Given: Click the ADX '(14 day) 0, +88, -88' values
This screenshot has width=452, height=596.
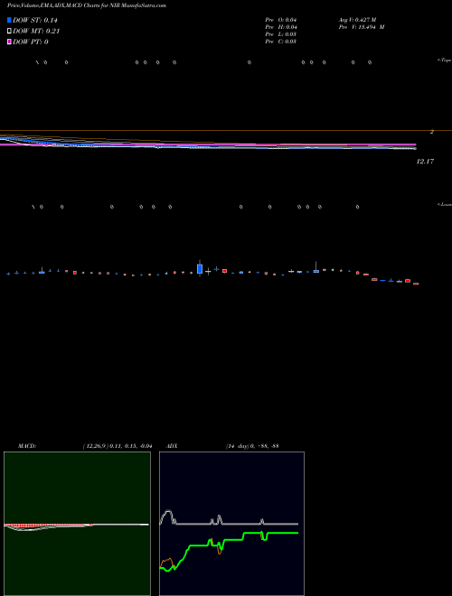Looking at the screenshot, I should pos(252,446).
